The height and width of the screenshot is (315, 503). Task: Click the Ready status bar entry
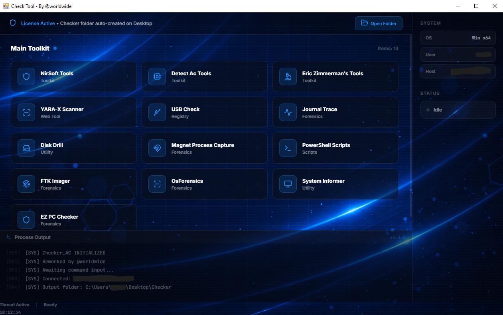[50, 305]
